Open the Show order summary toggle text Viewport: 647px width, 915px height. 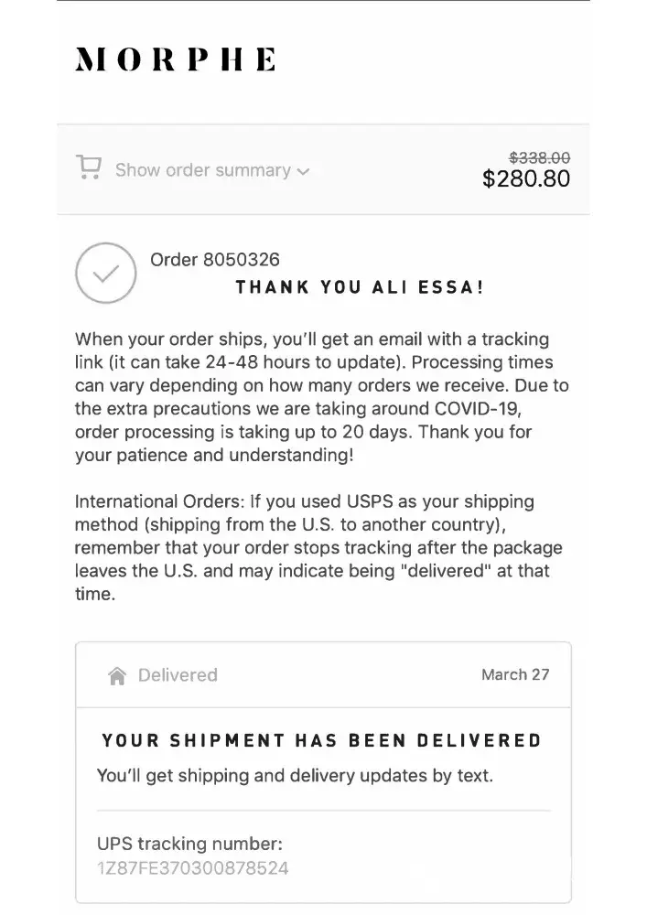coord(202,170)
